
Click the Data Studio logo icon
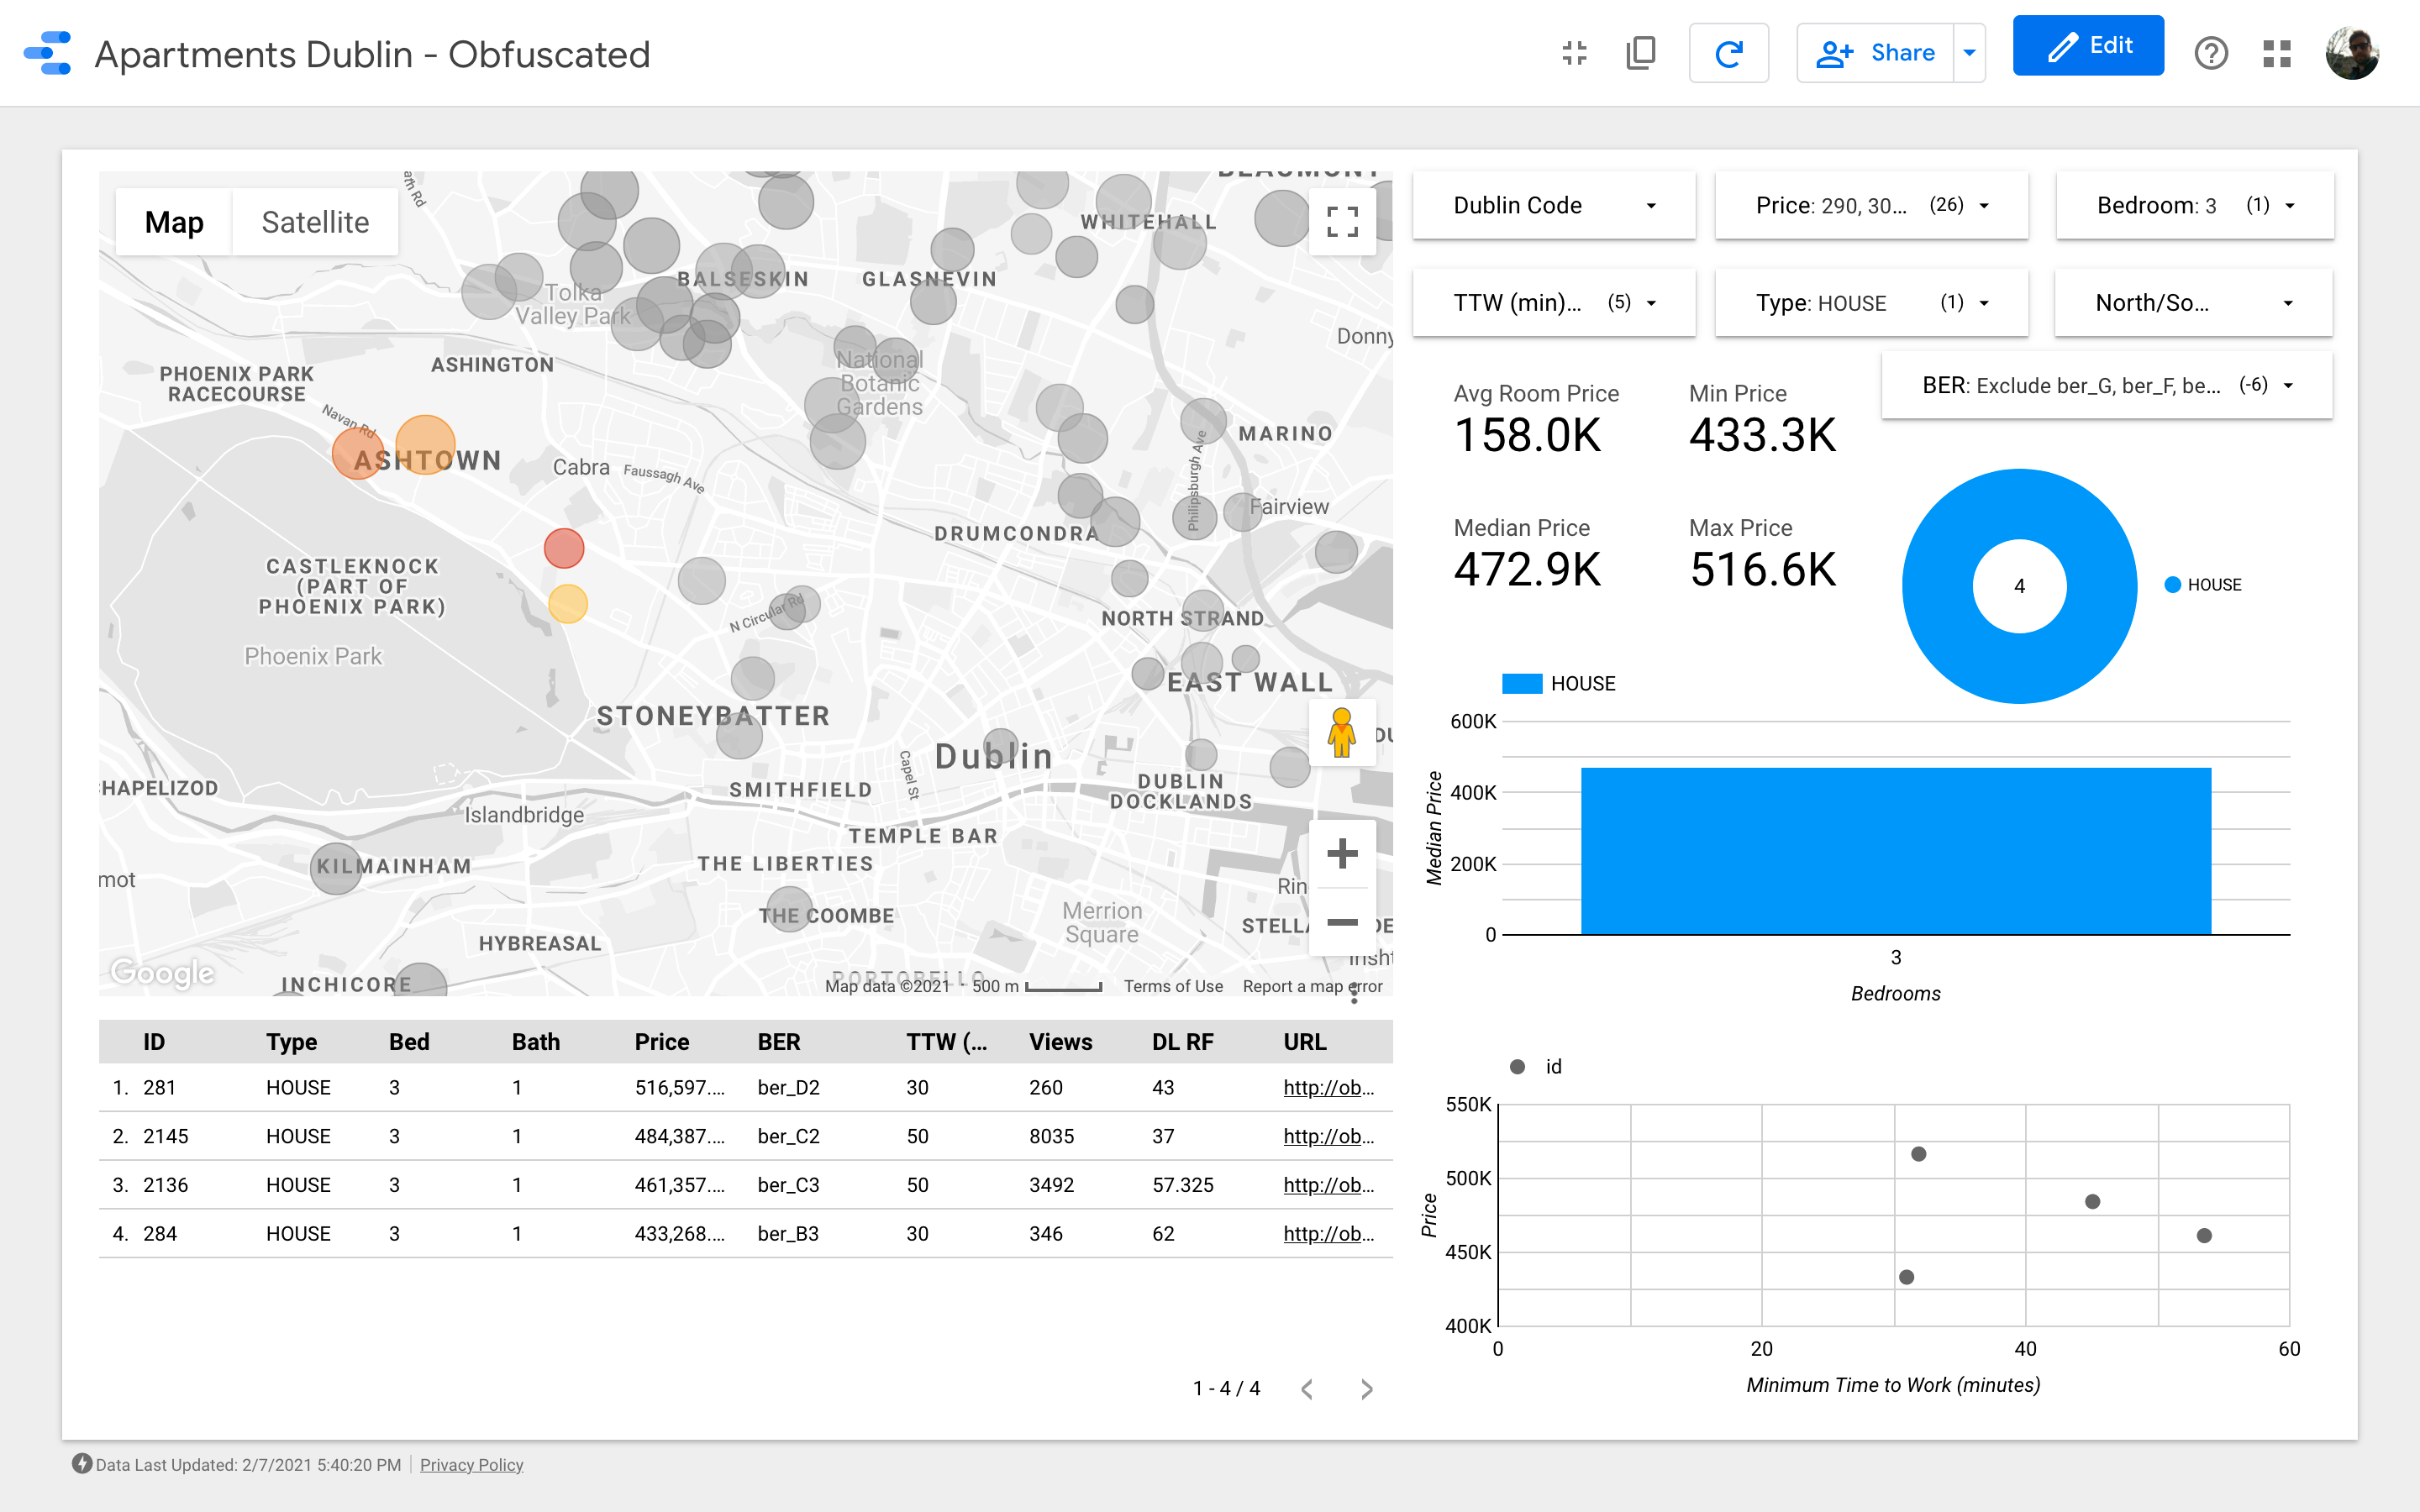(48, 53)
